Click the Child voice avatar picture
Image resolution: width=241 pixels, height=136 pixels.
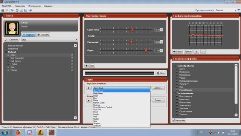pos(12,28)
